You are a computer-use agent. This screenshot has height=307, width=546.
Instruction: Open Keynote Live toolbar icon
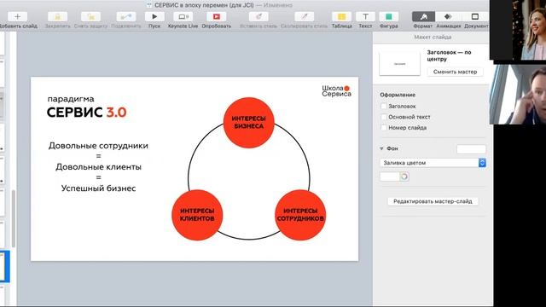click(x=183, y=16)
